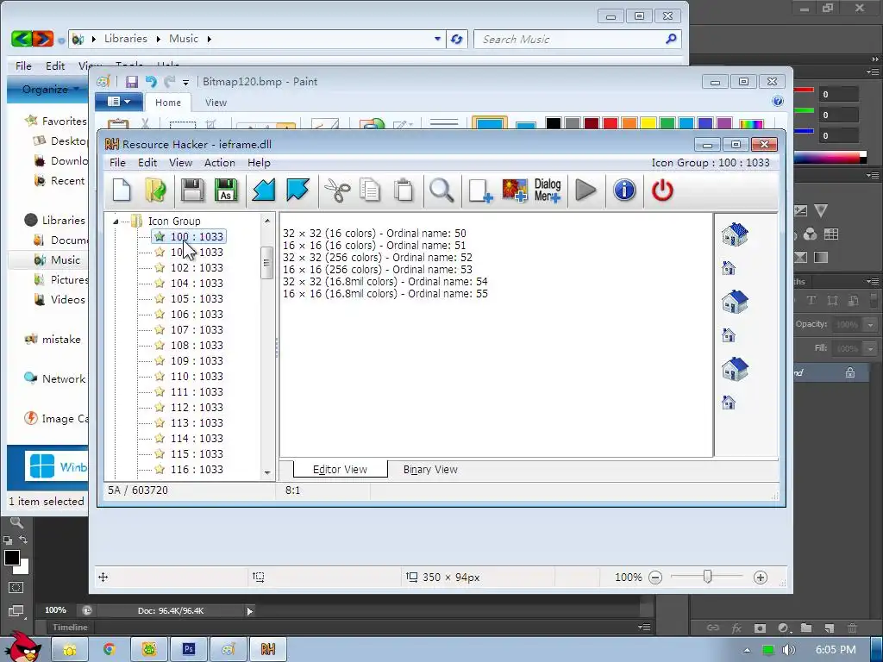Collapse the Icon Group tree node

(116, 222)
